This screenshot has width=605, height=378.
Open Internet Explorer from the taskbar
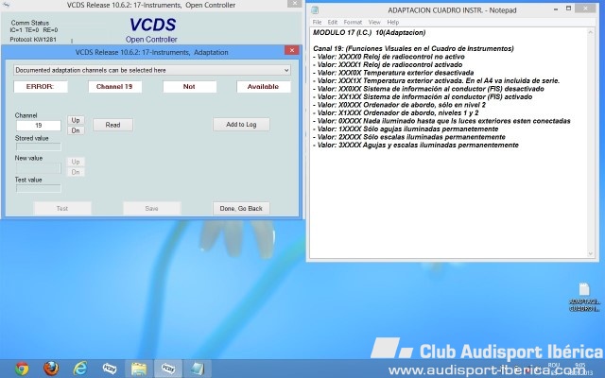coord(79,369)
